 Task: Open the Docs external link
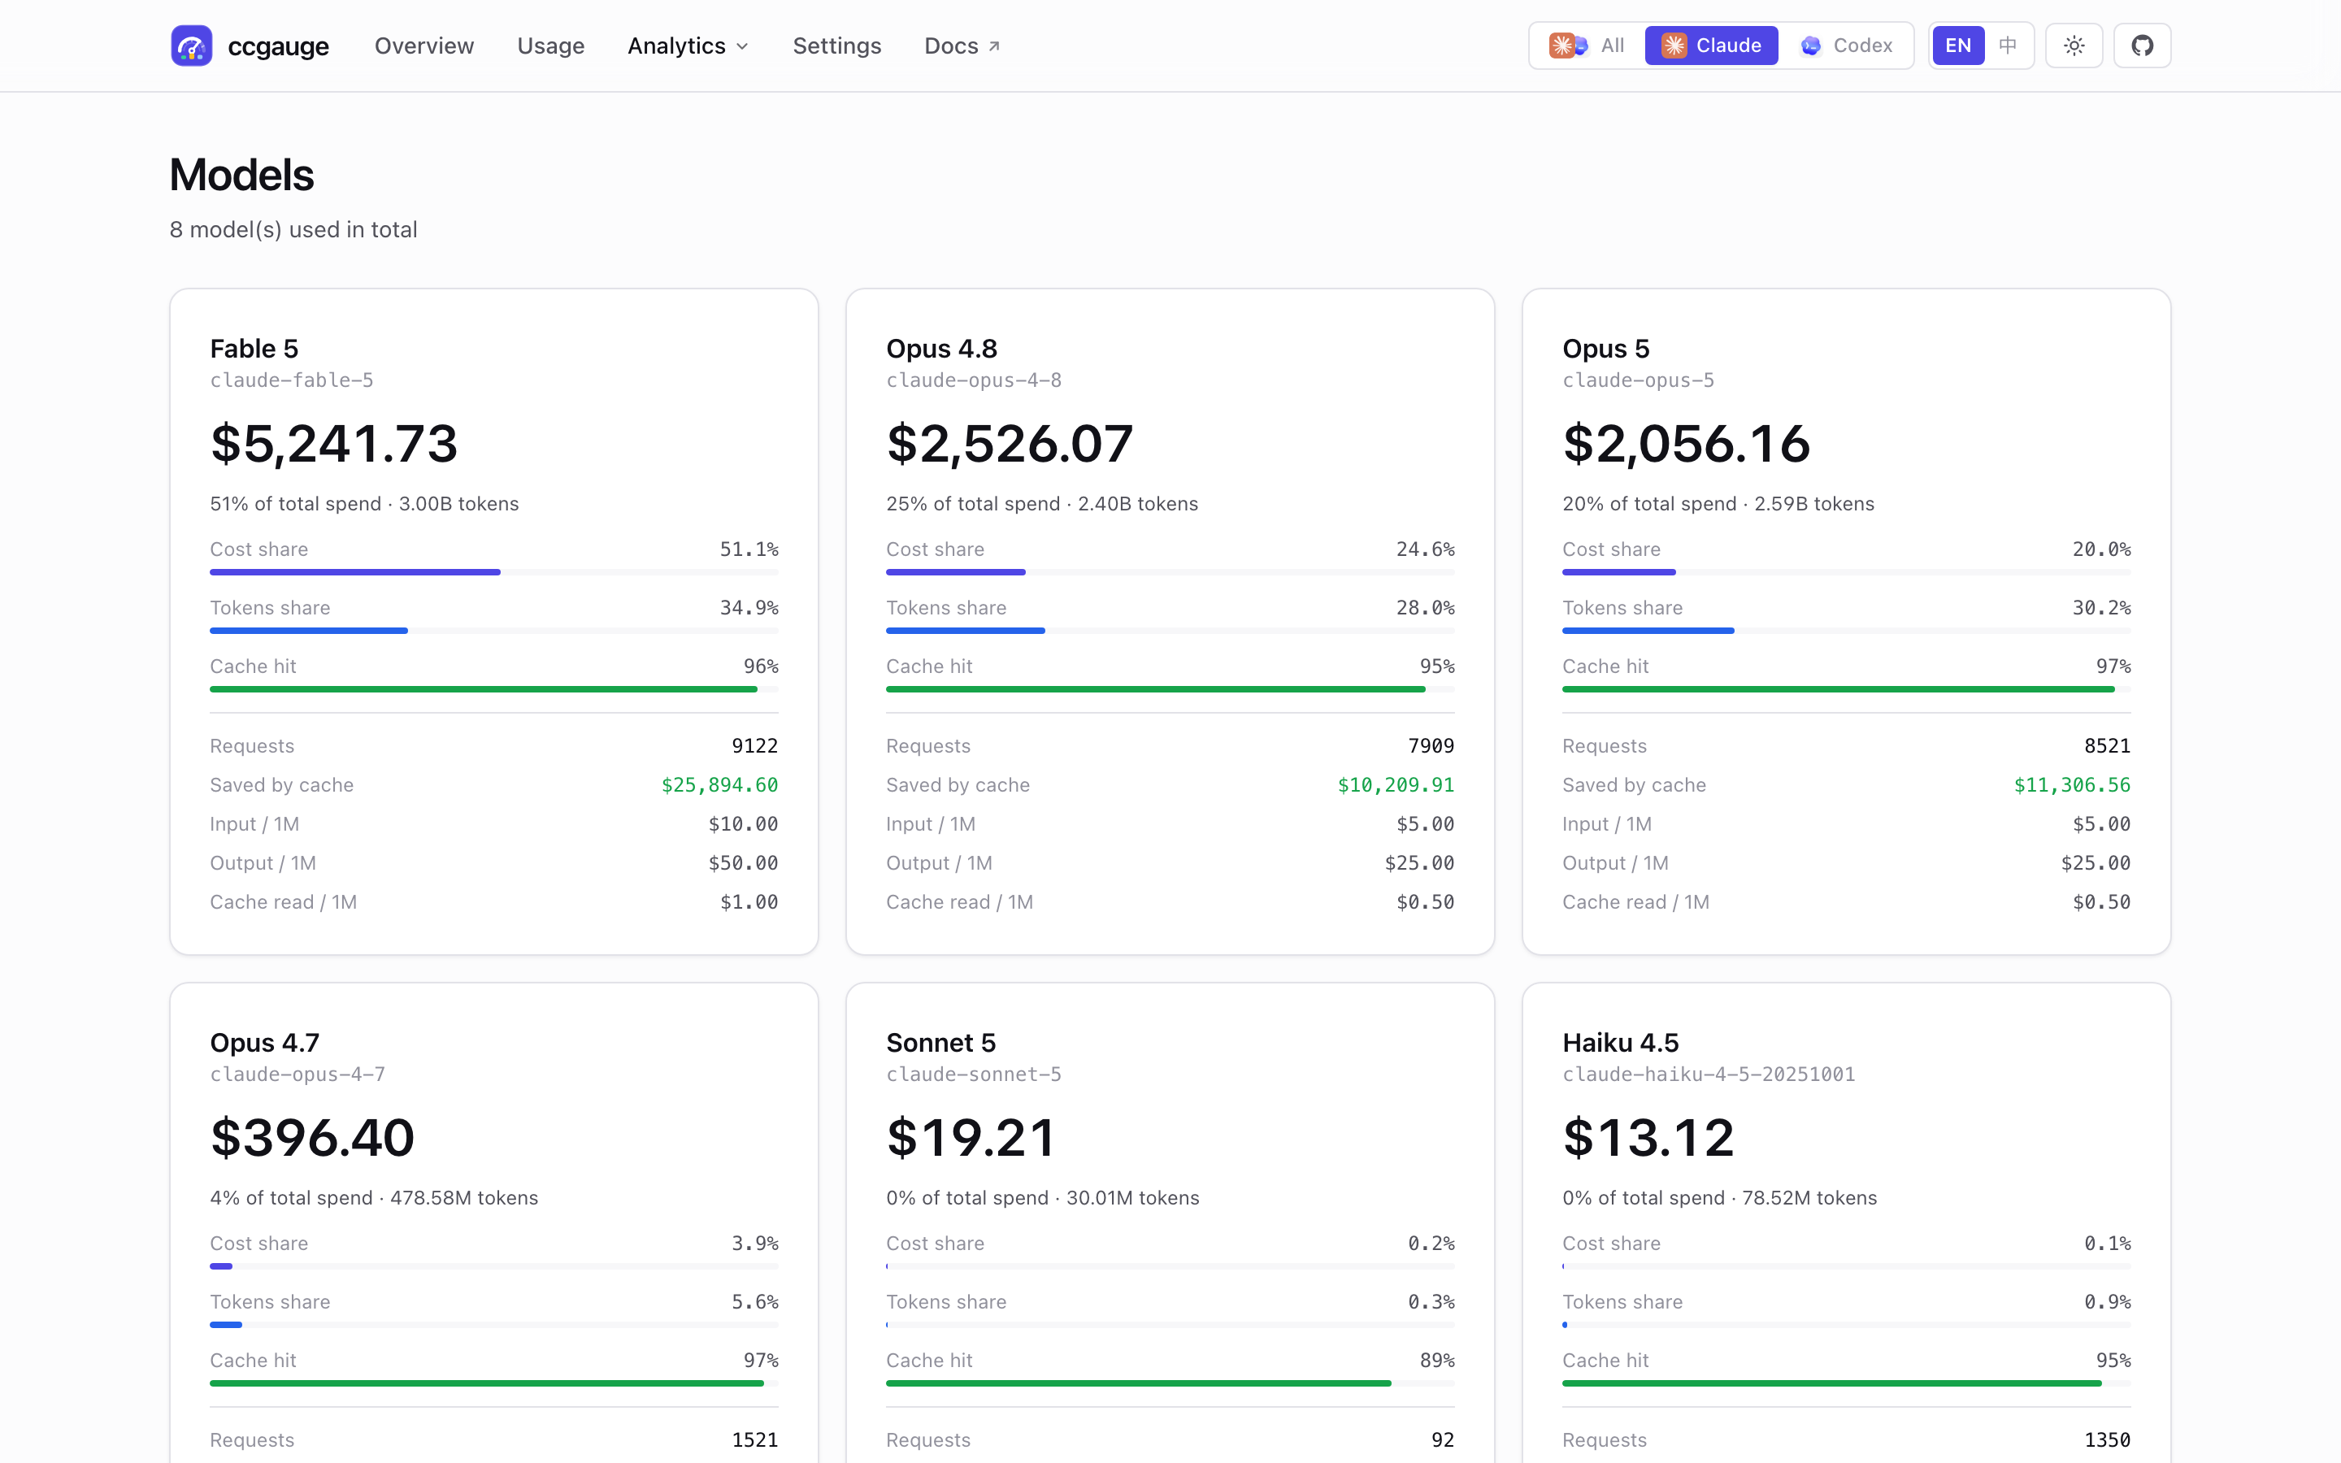pos(962,46)
